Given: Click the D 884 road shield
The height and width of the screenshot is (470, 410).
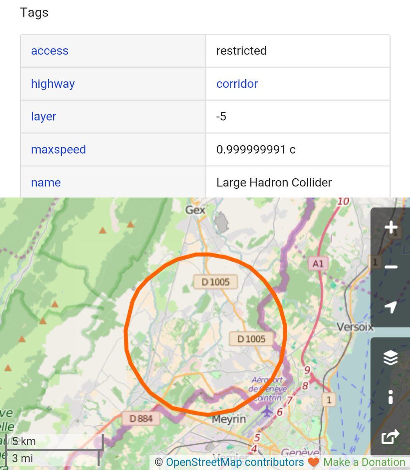Looking at the screenshot, I should (x=141, y=419).
